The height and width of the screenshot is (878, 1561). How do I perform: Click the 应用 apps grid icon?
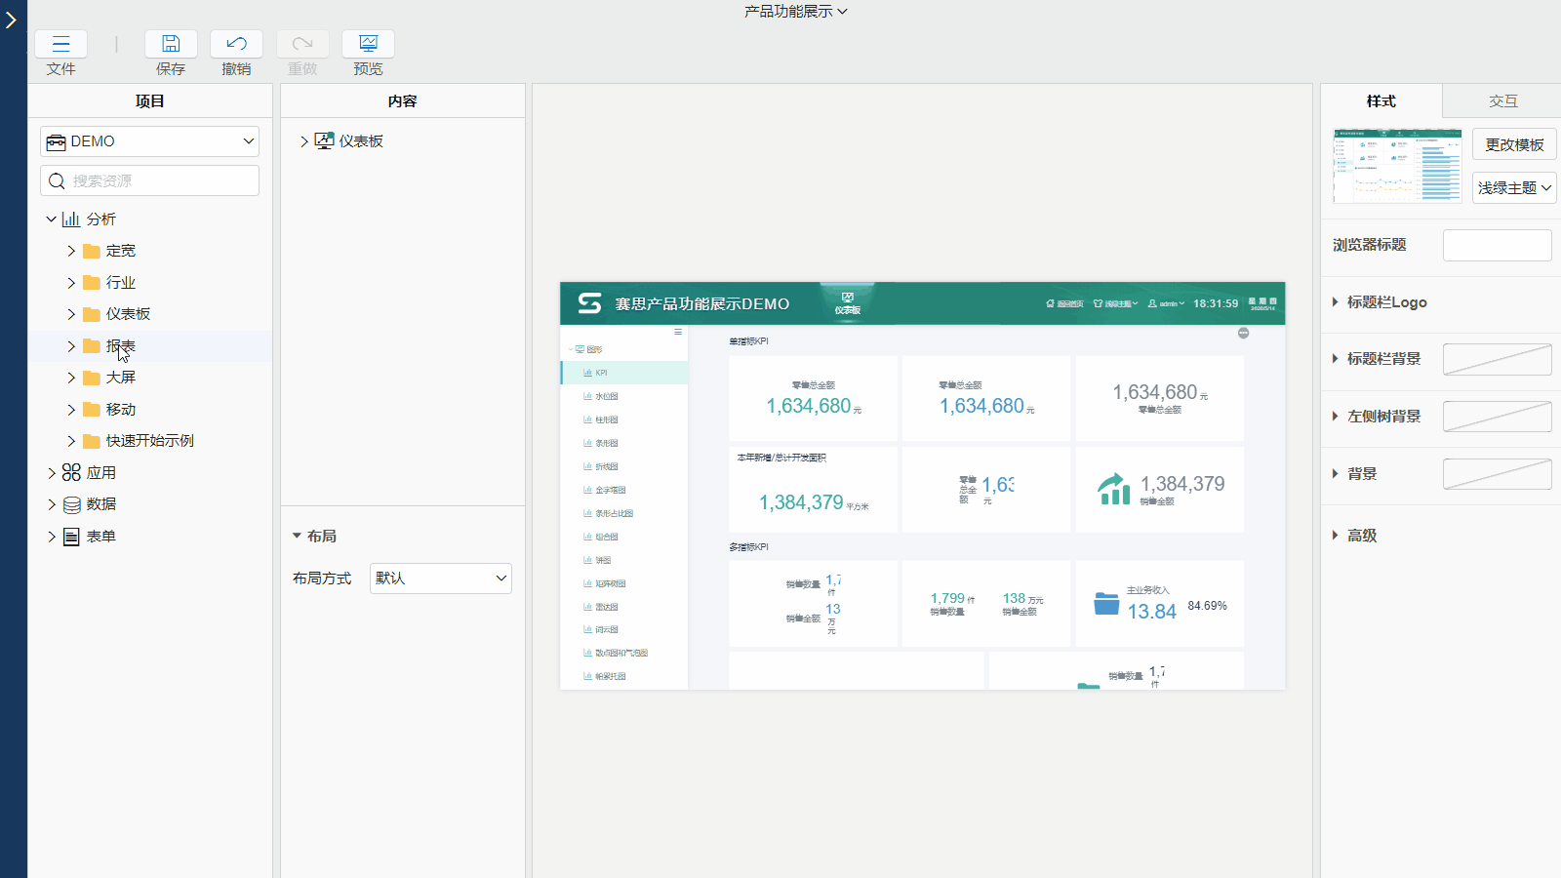click(71, 472)
